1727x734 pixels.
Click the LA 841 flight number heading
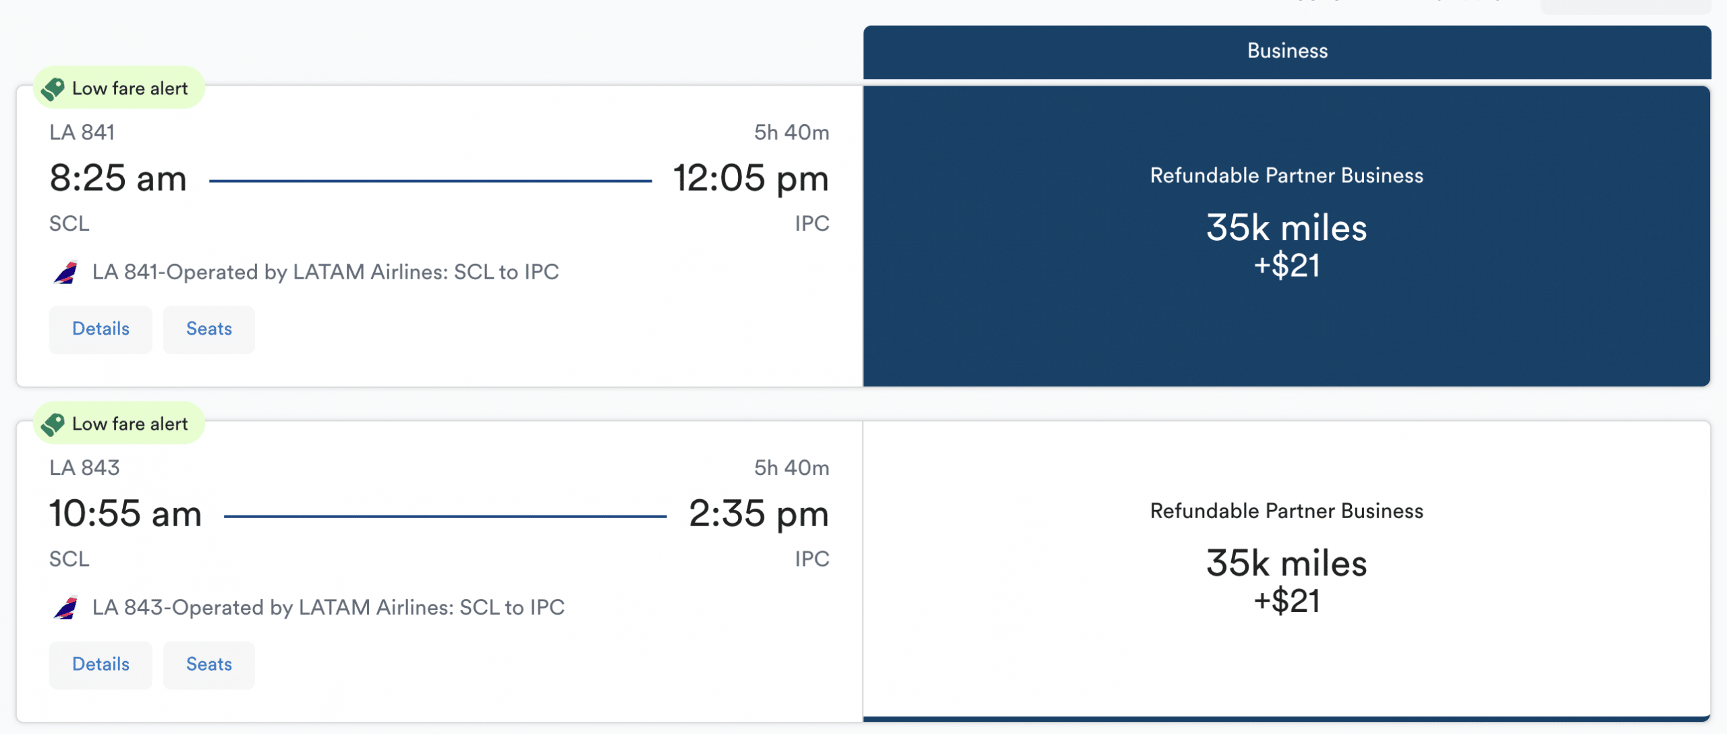click(82, 132)
